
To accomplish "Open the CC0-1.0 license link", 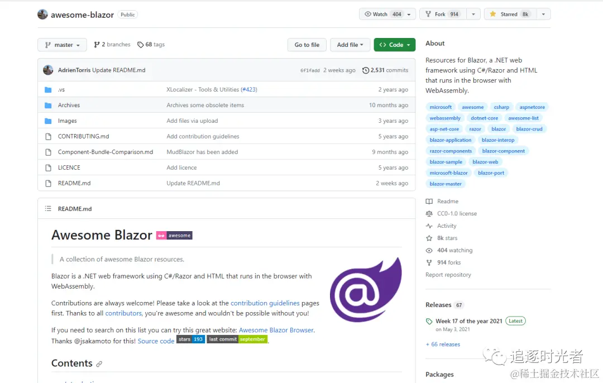I will [457, 213].
